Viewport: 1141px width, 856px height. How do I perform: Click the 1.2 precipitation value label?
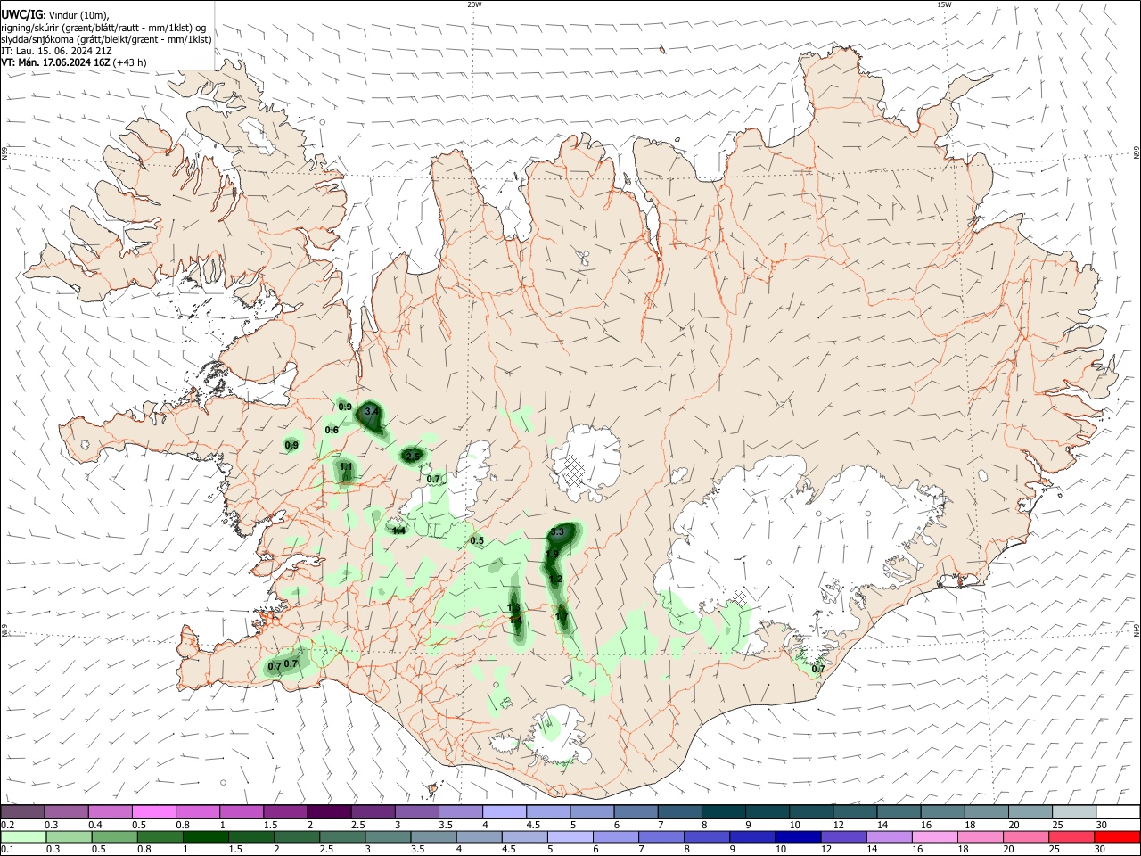555,580
